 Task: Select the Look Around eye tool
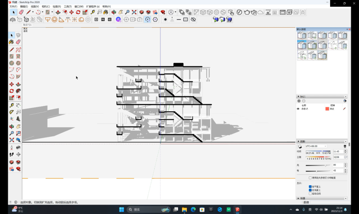point(18,148)
